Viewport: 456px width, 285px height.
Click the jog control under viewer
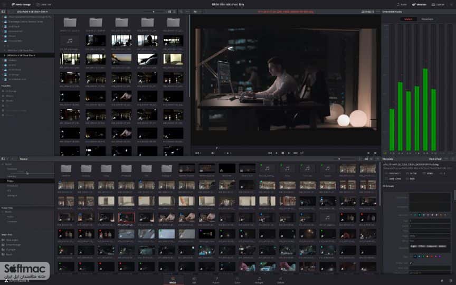click(227, 153)
